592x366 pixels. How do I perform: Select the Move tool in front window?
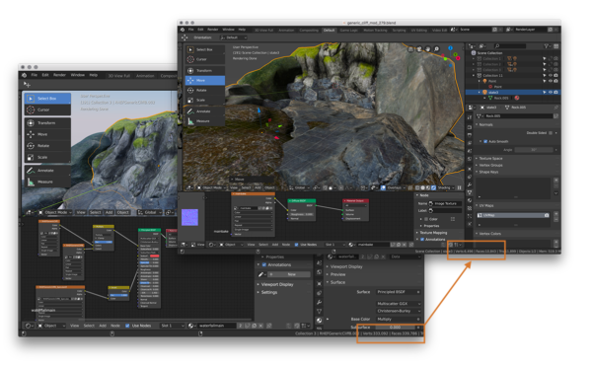tap(205, 80)
